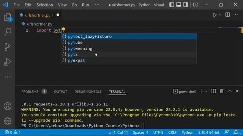
Task: Open errors and warnings in status bar
Action: click(x=13, y=133)
